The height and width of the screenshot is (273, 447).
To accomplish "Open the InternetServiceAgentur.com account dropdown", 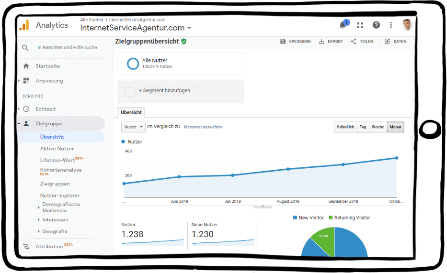I will click(189, 28).
